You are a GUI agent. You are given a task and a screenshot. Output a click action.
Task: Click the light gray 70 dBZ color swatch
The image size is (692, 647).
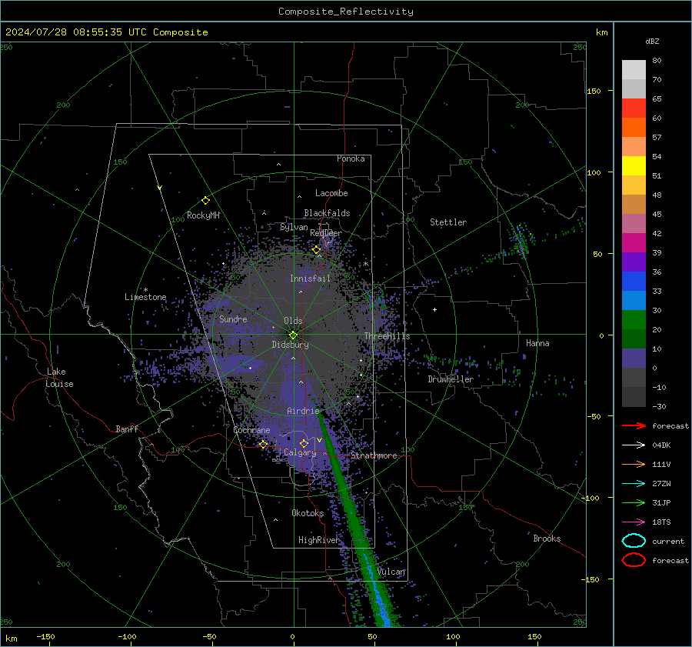tap(634, 70)
